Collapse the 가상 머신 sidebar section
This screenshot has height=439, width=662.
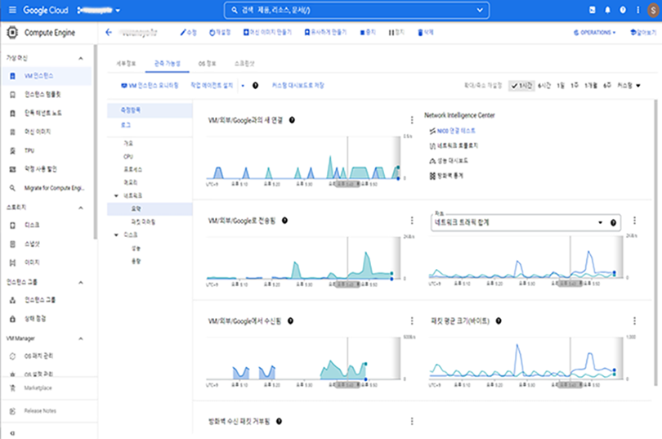(x=81, y=58)
